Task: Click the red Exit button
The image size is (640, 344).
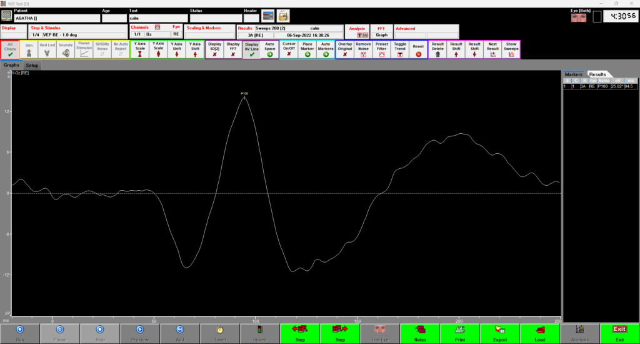Action: pos(619,333)
